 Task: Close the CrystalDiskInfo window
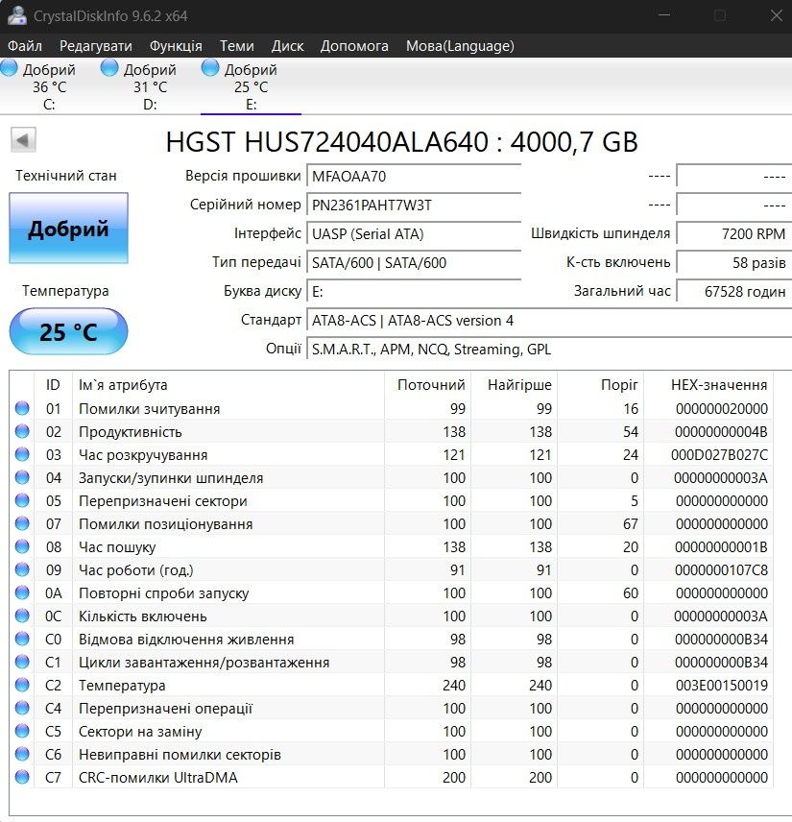pyautogui.click(x=777, y=15)
